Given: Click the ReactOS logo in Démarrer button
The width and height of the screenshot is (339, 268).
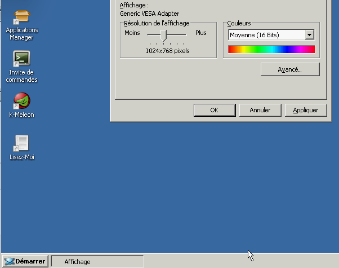Looking at the screenshot, I should point(10,261).
